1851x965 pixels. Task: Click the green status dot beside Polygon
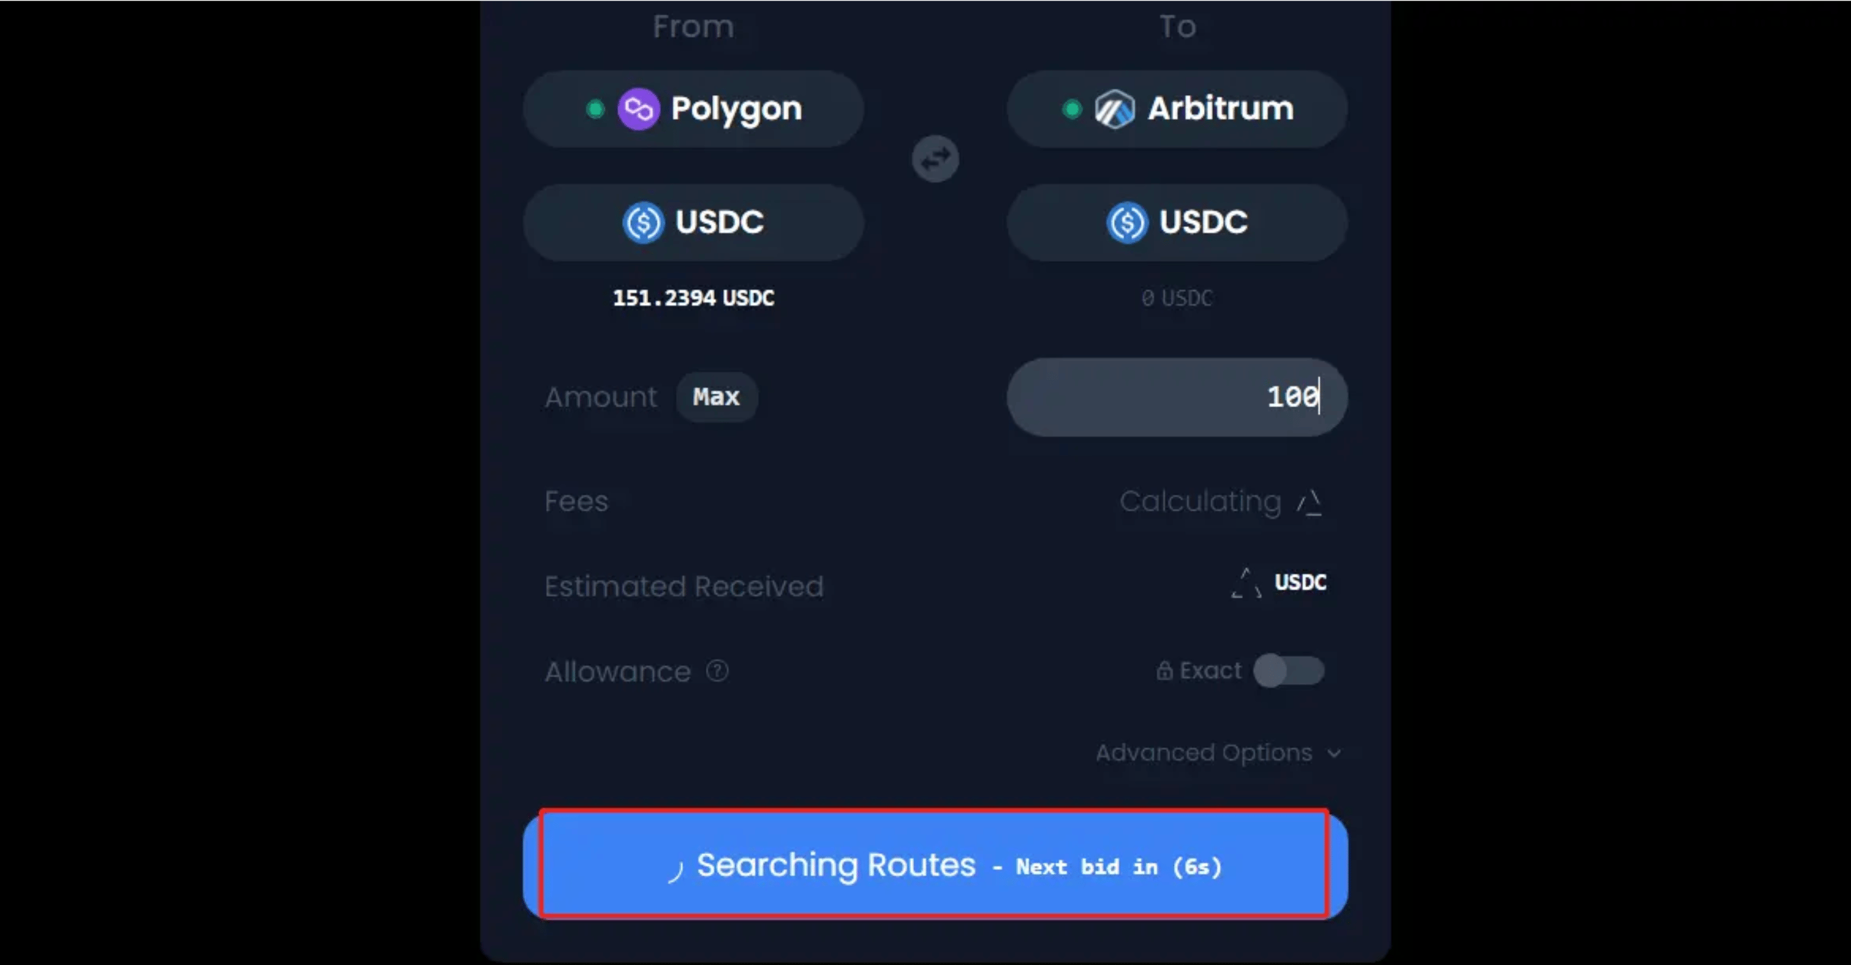coord(595,109)
